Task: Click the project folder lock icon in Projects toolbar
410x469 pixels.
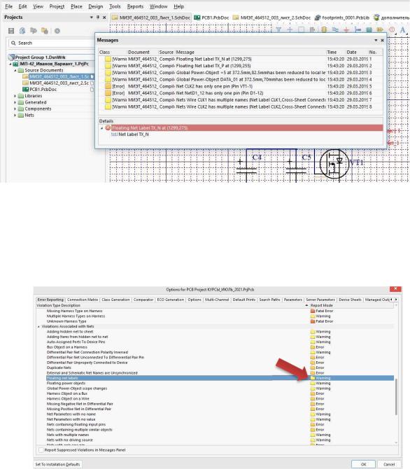Action: click(45, 31)
